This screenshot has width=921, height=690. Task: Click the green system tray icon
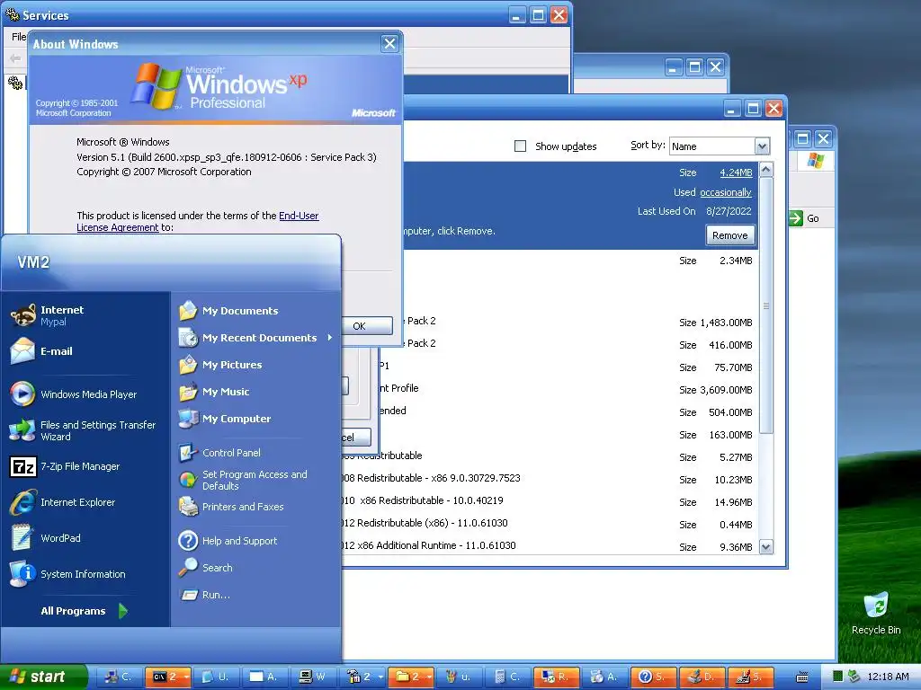click(838, 677)
